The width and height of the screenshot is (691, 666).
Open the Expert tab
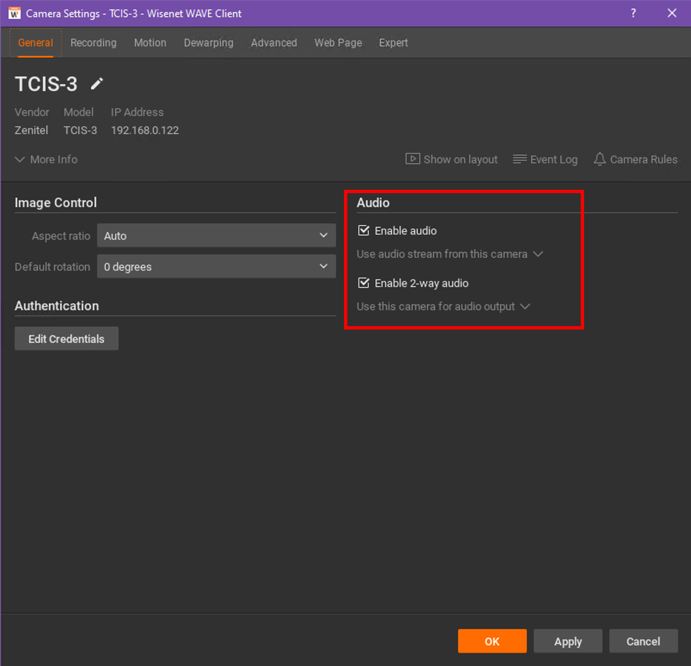pos(393,43)
